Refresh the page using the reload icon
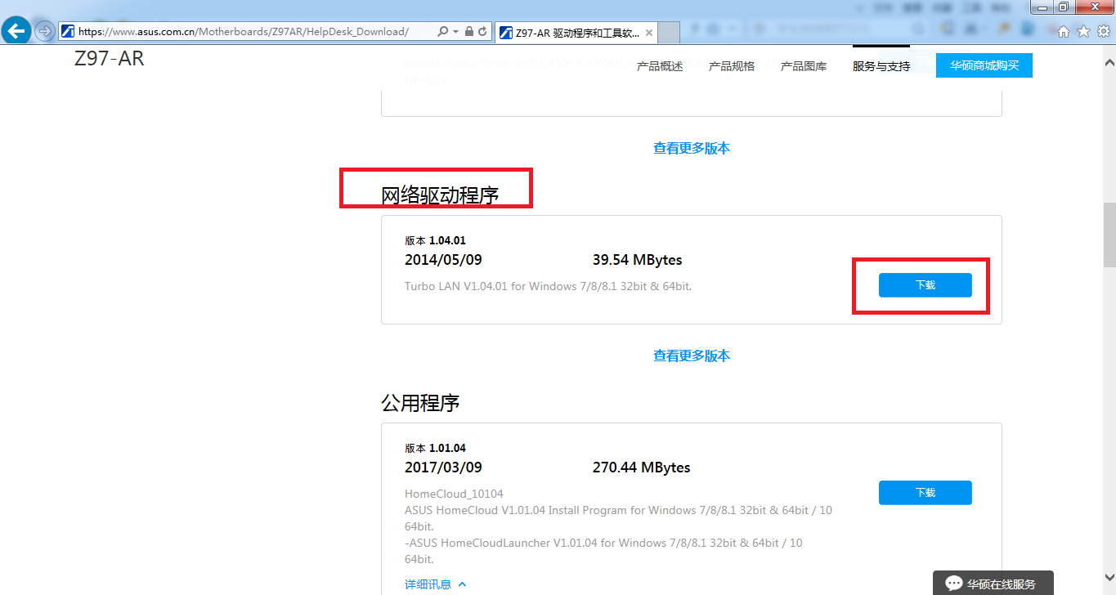 point(482,31)
